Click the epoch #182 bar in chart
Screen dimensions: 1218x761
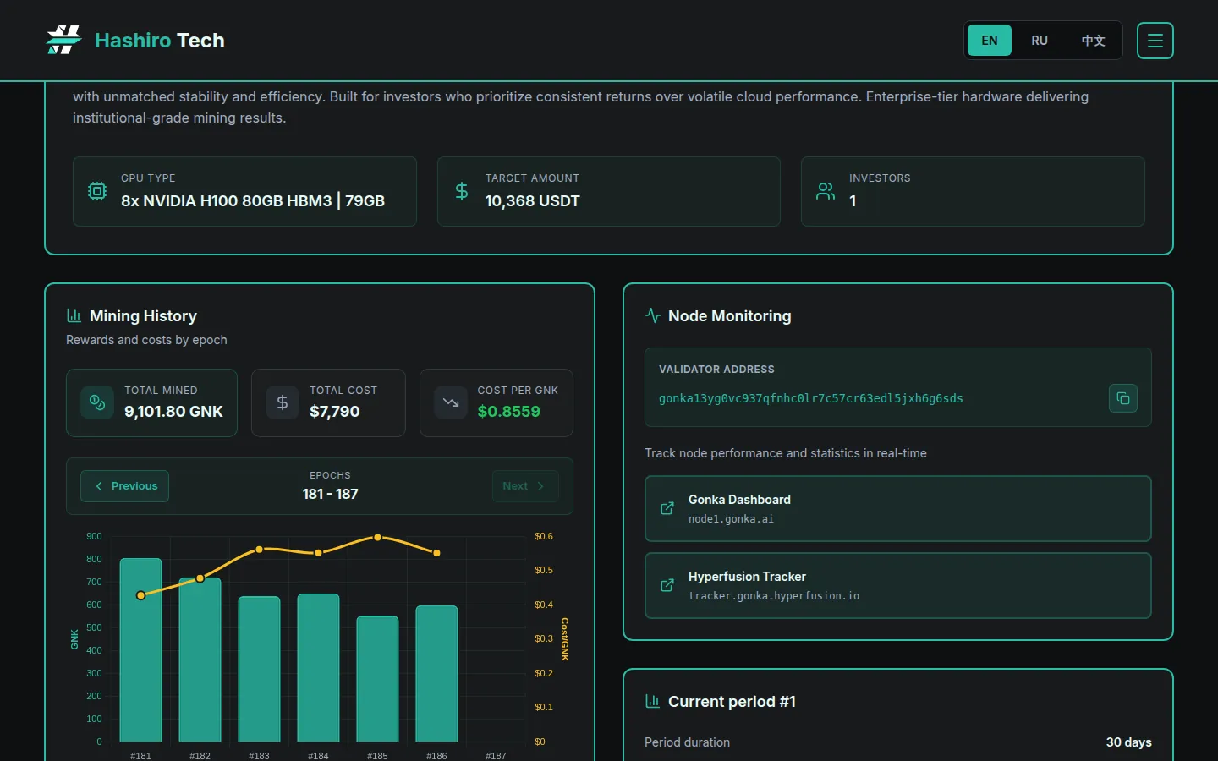click(x=200, y=660)
